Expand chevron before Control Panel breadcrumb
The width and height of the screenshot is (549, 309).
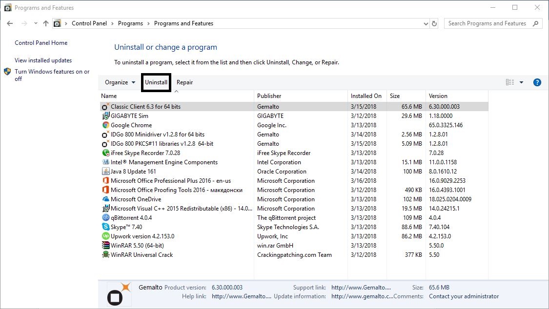(66, 23)
